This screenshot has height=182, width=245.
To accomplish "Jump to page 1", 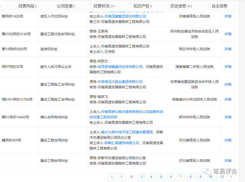I will click(122, 177).
